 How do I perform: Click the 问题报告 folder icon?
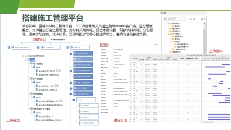click(x=173, y=36)
